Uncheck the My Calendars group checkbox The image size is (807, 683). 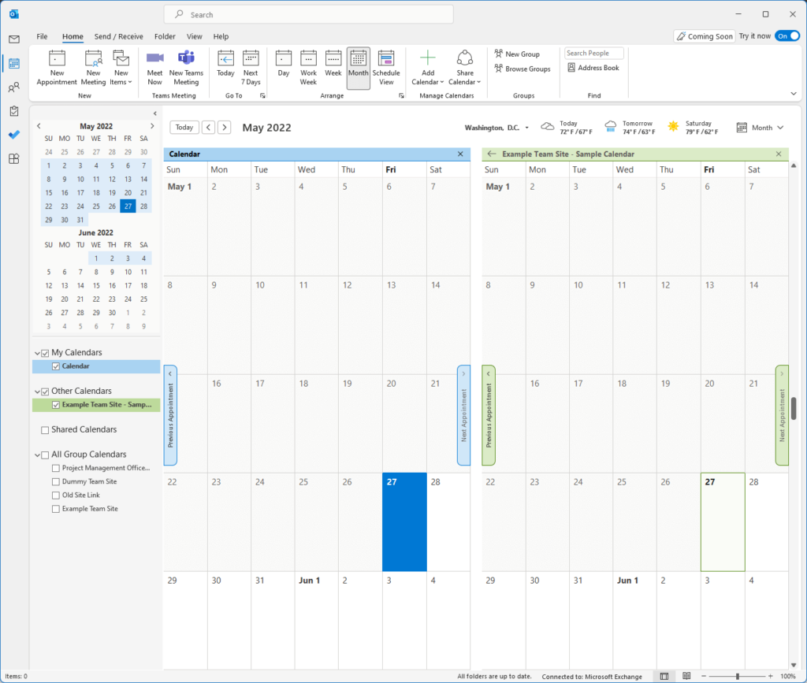tap(45, 353)
